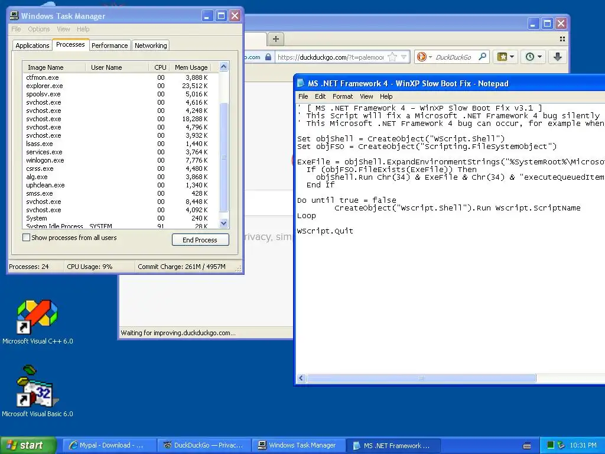Open Notepad Format menu
Image resolution: width=605 pixels, height=454 pixels.
(x=343, y=96)
